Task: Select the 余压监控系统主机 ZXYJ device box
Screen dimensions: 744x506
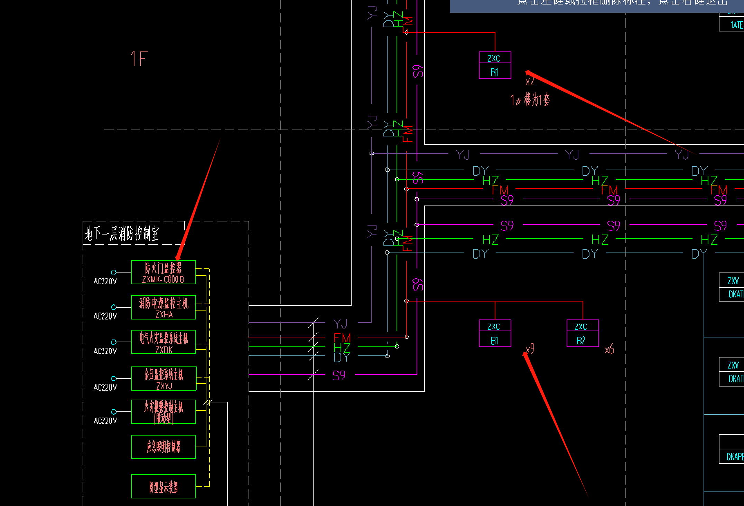Action: [x=164, y=379]
